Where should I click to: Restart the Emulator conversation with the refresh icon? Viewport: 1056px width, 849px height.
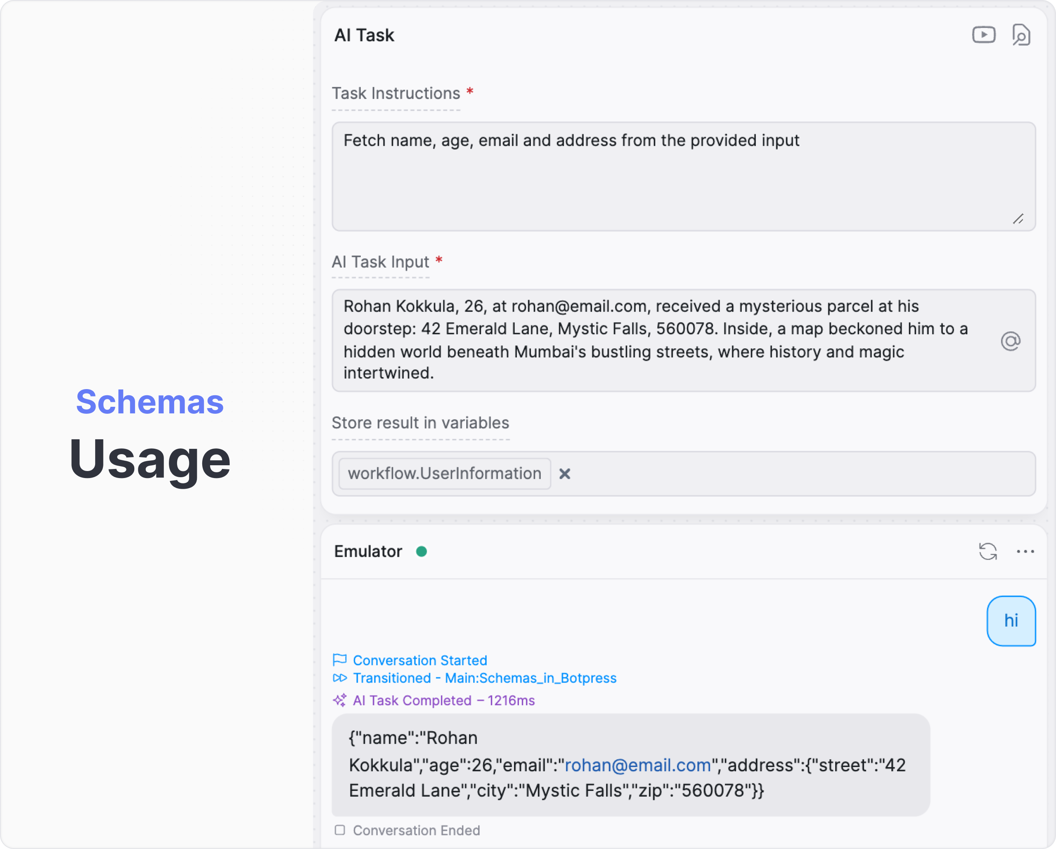coord(988,551)
